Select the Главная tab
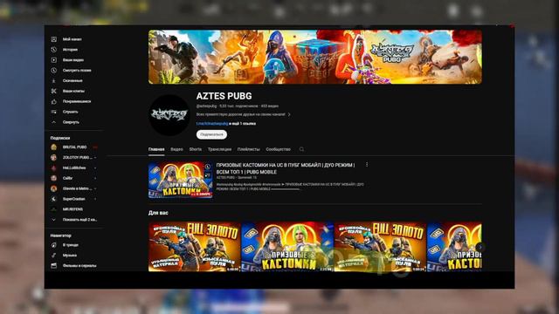This screenshot has height=314, width=559. click(156, 149)
